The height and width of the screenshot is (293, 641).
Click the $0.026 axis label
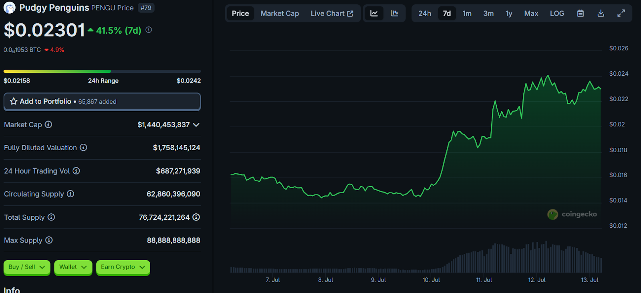[619, 48]
